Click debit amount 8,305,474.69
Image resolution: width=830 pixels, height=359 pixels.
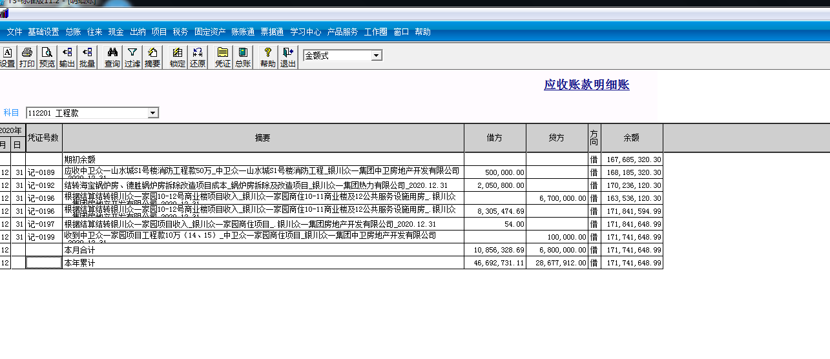[x=501, y=211]
